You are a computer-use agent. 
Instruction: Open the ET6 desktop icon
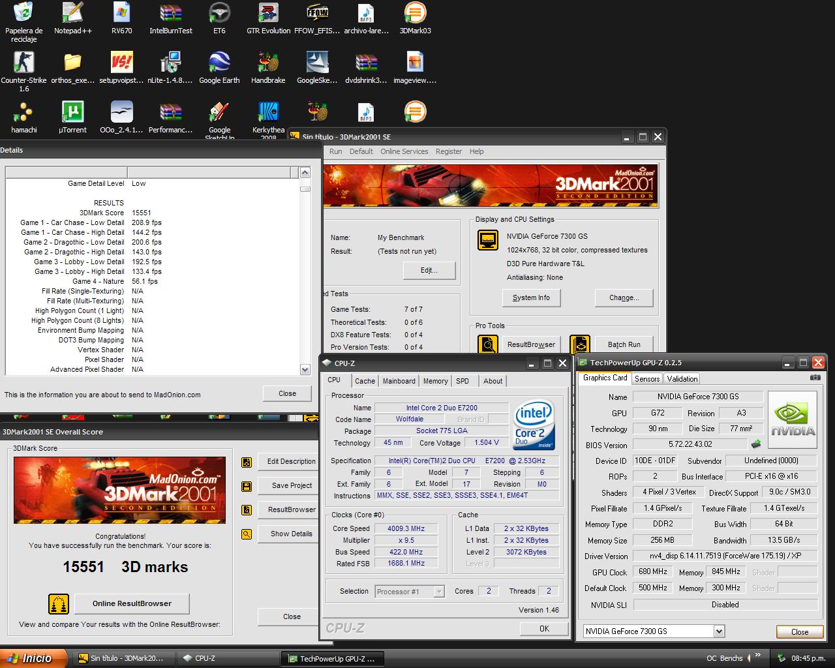point(219,18)
